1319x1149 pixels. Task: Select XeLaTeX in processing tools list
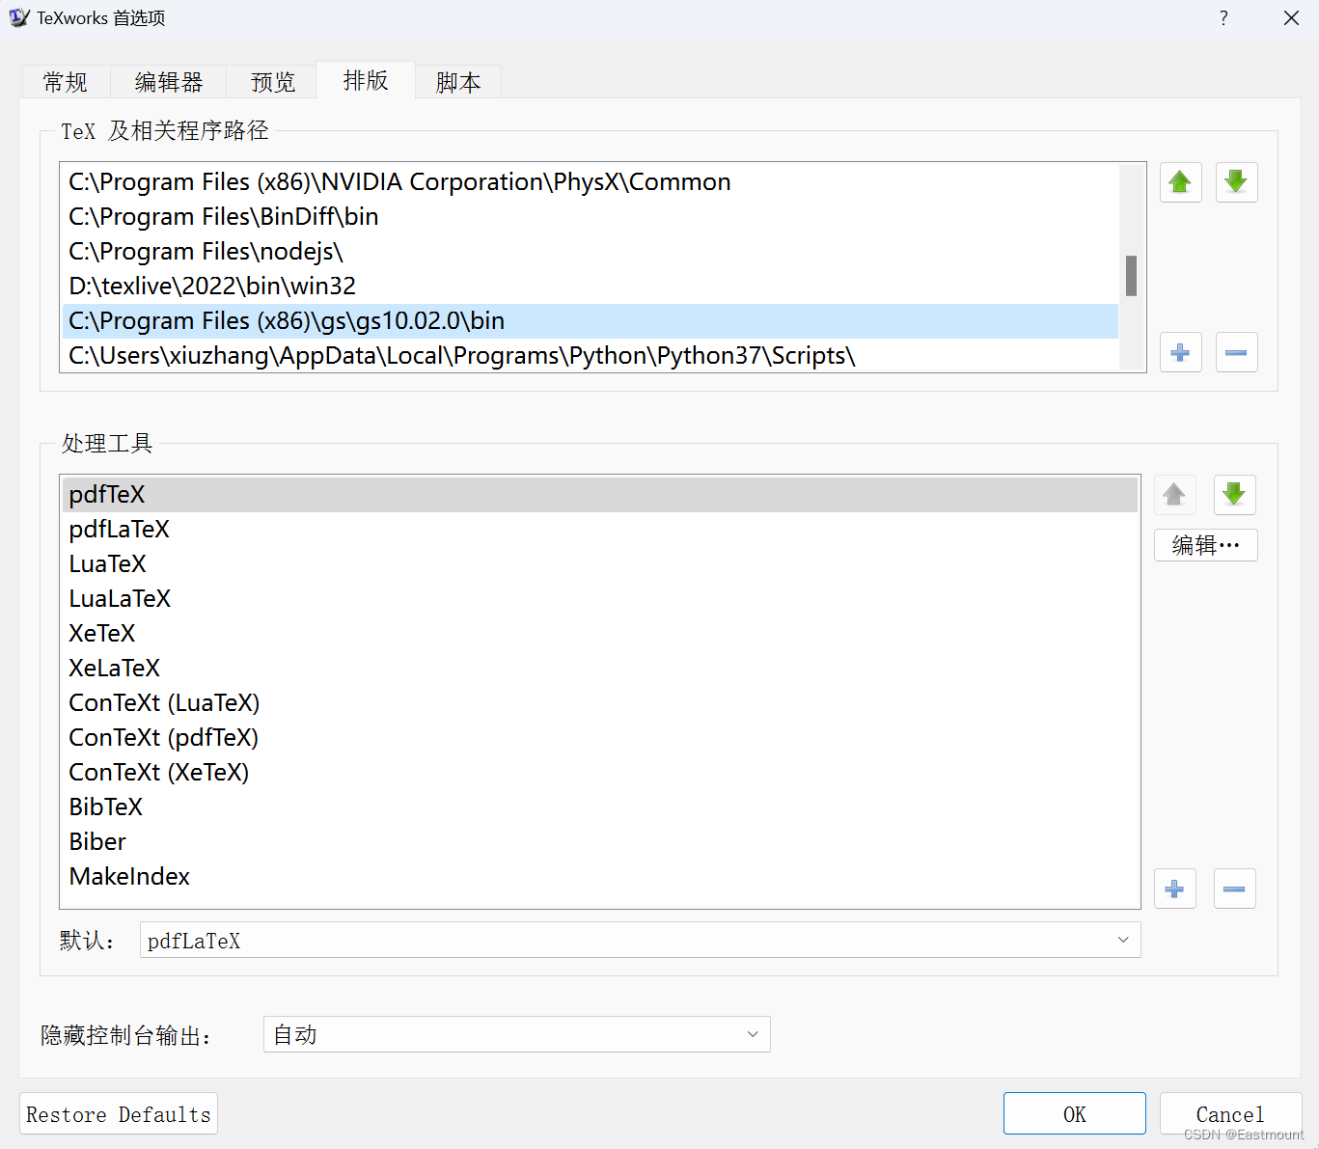pyautogui.click(x=600, y=668)
